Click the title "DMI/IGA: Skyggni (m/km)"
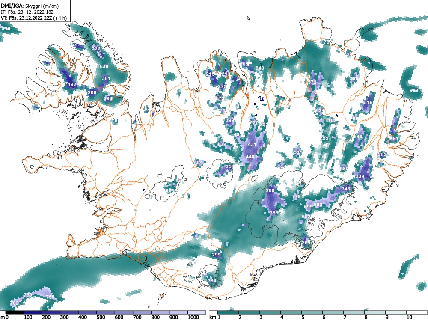Image resolution: width=428 pixels, height=321 pixels. (30, 6)
